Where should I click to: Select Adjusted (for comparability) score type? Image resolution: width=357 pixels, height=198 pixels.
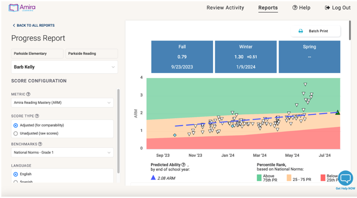tap(16, 125)
